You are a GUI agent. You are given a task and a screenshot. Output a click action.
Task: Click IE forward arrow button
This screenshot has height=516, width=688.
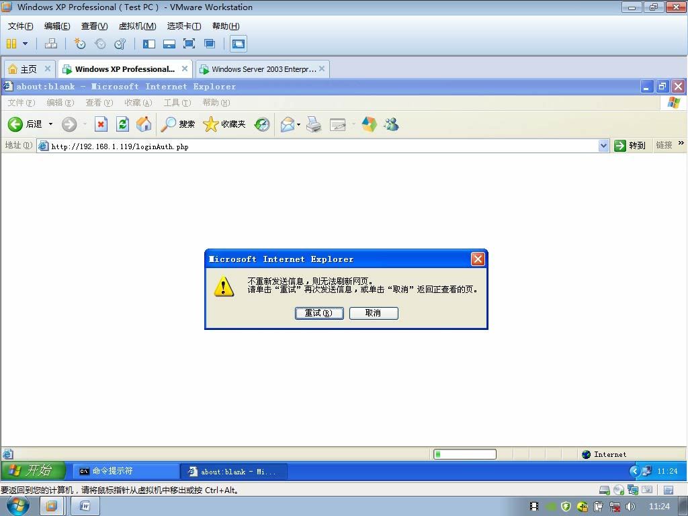coord(69,124)
